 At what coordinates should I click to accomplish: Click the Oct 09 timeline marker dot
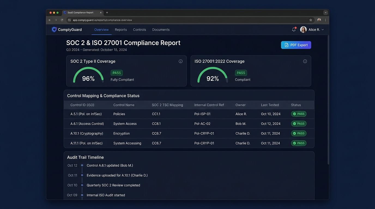coord(82,195)
